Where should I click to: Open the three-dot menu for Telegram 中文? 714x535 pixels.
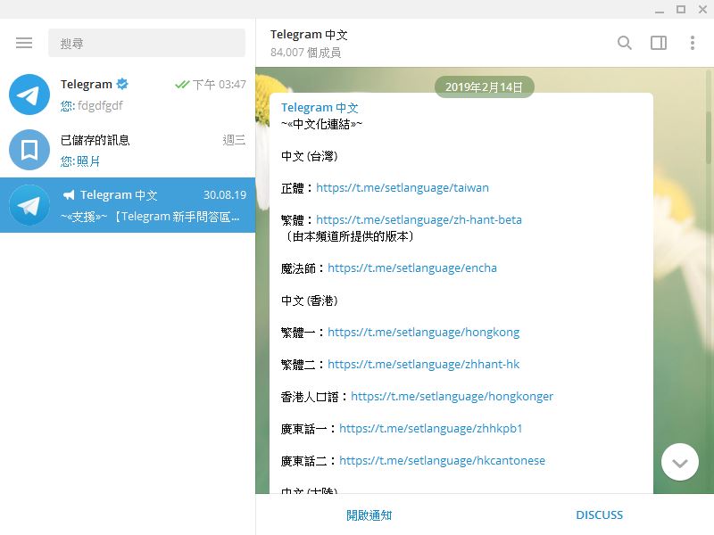pyautogui.click(x=692, y=42)
